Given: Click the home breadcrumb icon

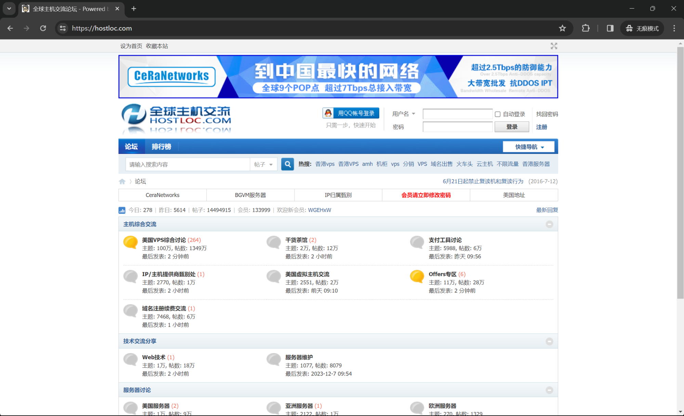Looking at the screenshot, I should (x=122, y=181).
